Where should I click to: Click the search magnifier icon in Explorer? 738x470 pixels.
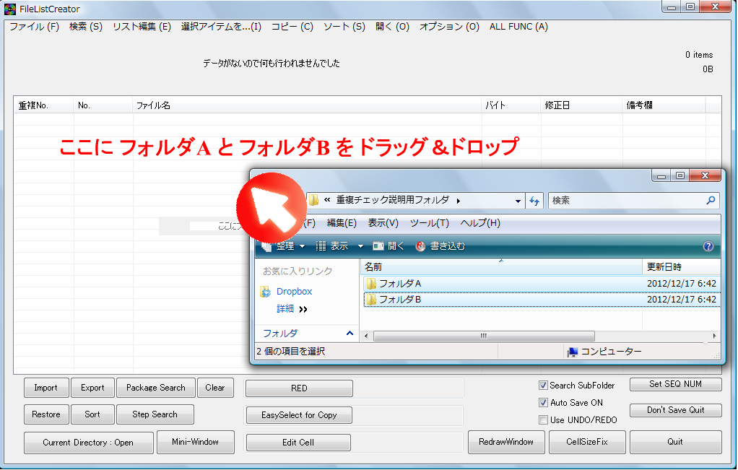(711, 200)
